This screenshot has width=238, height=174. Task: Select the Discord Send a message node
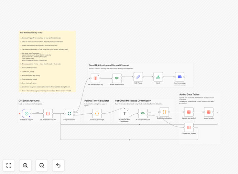point(180,77)
